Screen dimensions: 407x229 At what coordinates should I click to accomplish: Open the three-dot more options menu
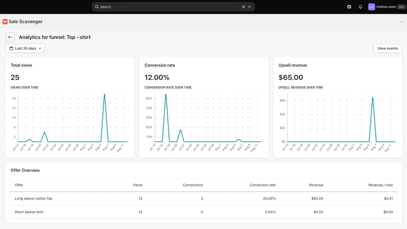[401, 21]
